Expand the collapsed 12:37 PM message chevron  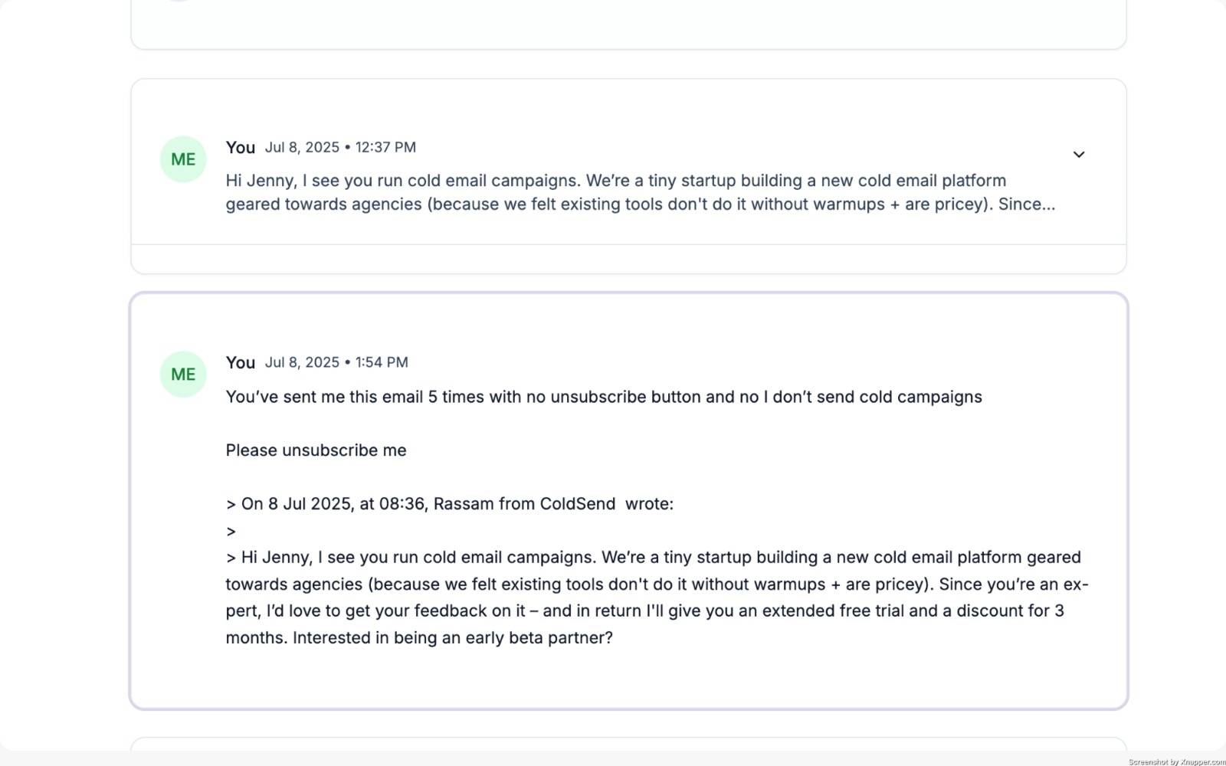[1078, 155]
